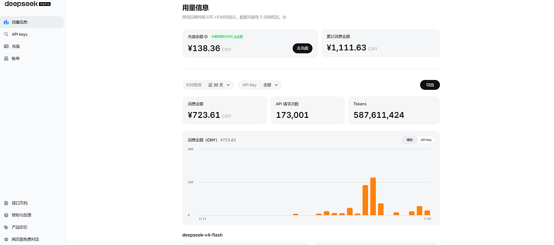Screen dimensions: 554x245
Task: Click the tallest orange bar in the chart
Action: pos(373,196)
